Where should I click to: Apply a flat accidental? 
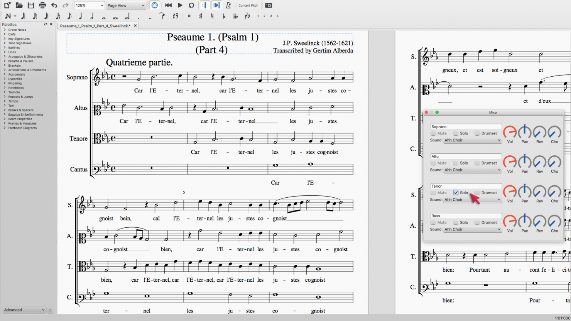point(224,16)
